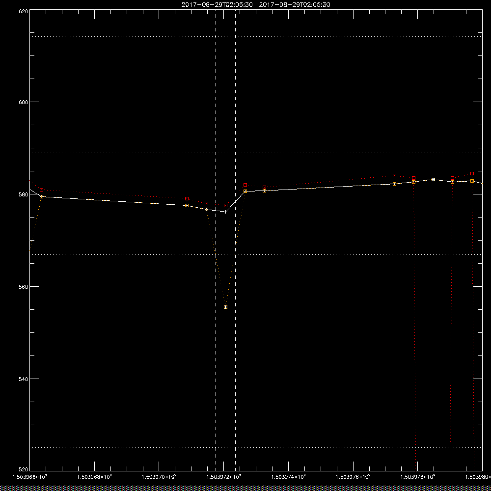This screenshot has height=491, width=491.
Task: Click the 1.503968 x-axis label
Action: point(94,477)
